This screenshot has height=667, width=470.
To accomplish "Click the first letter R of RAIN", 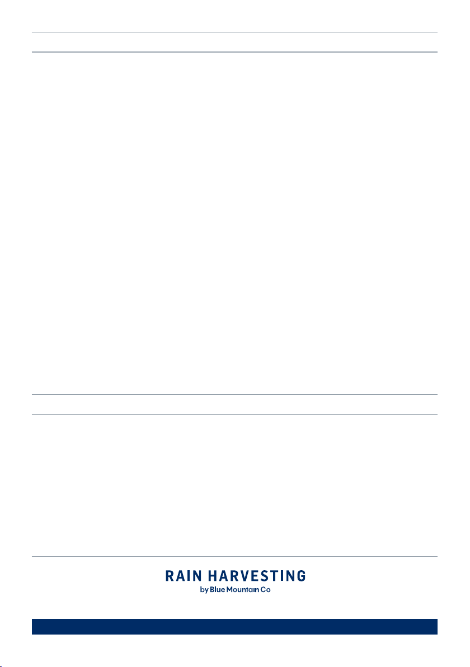I will coord(170,576).
